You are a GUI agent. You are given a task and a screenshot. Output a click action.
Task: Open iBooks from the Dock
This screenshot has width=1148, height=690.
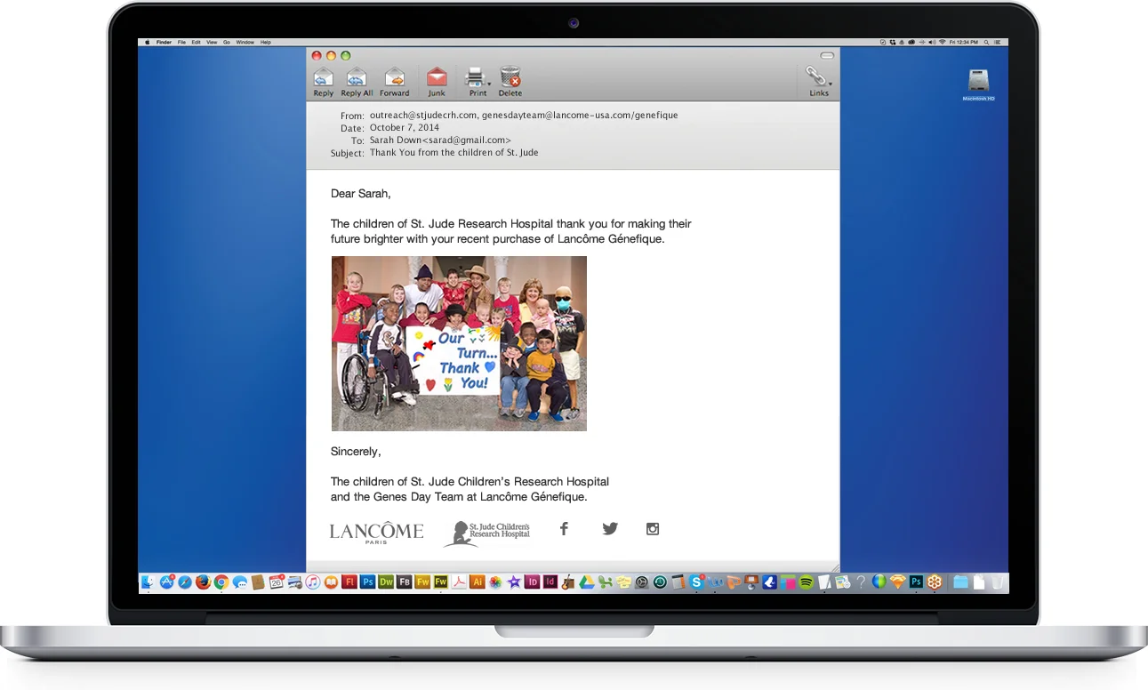[331, 582]
